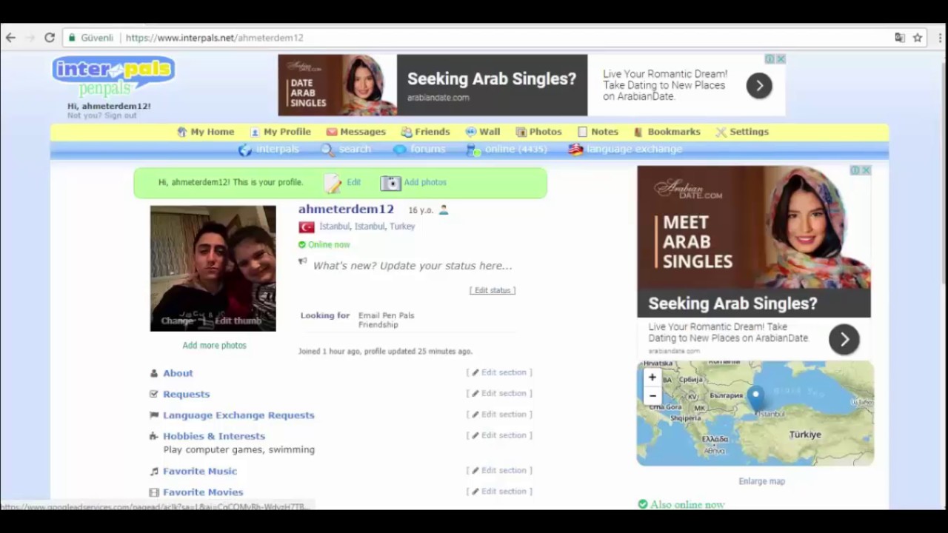The height and width of the screenshot is (533, 948).
Task: Go back with the browser back arrow
Action: pyautogui.click(x=10, y=38)
